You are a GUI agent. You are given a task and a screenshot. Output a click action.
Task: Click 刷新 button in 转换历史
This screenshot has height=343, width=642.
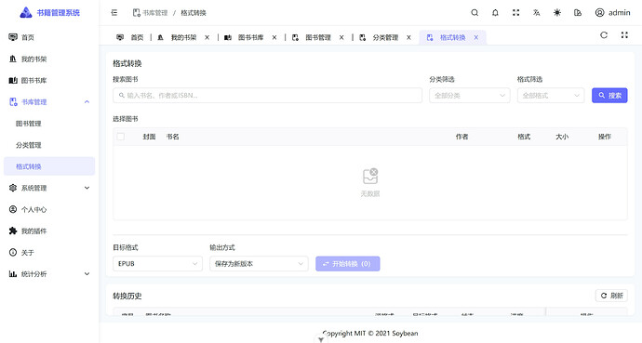tap(611, 296)
